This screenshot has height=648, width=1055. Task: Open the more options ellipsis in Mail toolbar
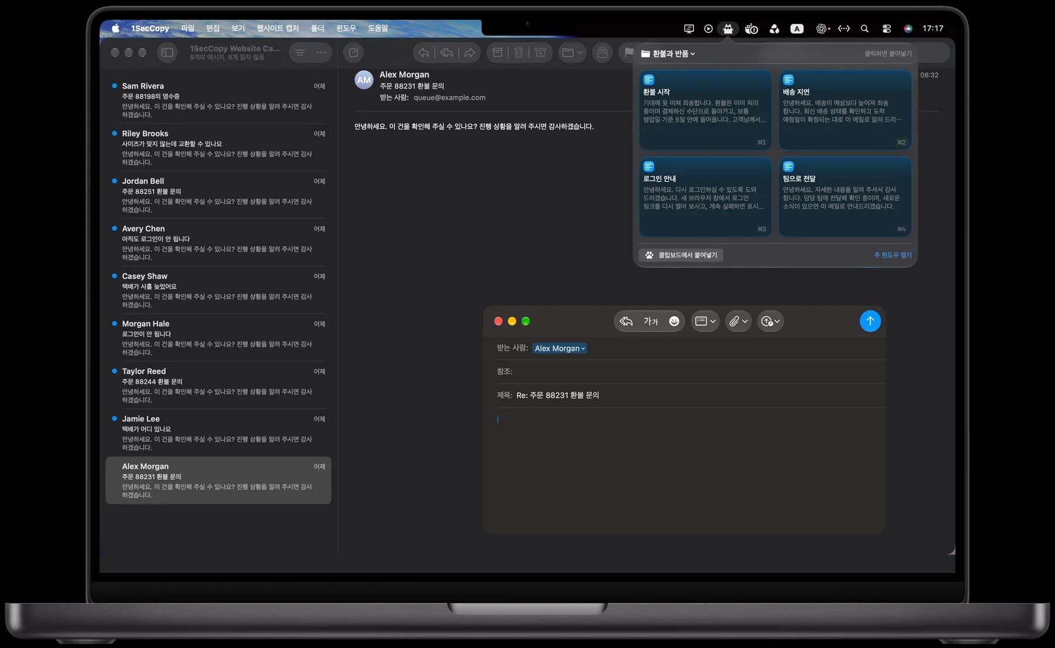[321, 53]
